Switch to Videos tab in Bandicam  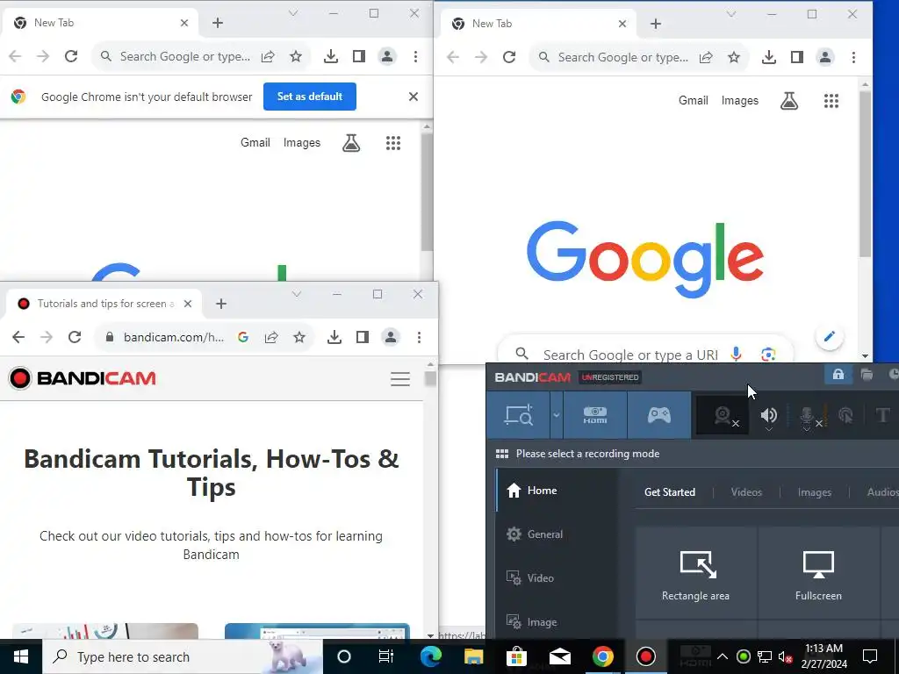click(746, 491)
